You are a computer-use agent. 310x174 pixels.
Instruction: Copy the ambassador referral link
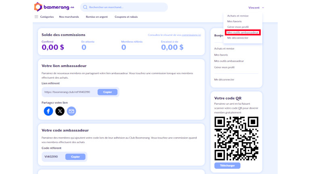click(107, 92)
